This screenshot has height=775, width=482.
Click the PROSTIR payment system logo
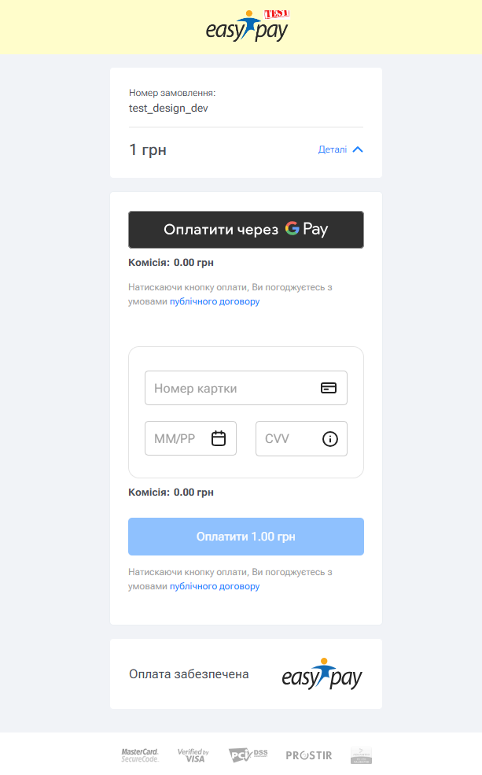point(309,755)
